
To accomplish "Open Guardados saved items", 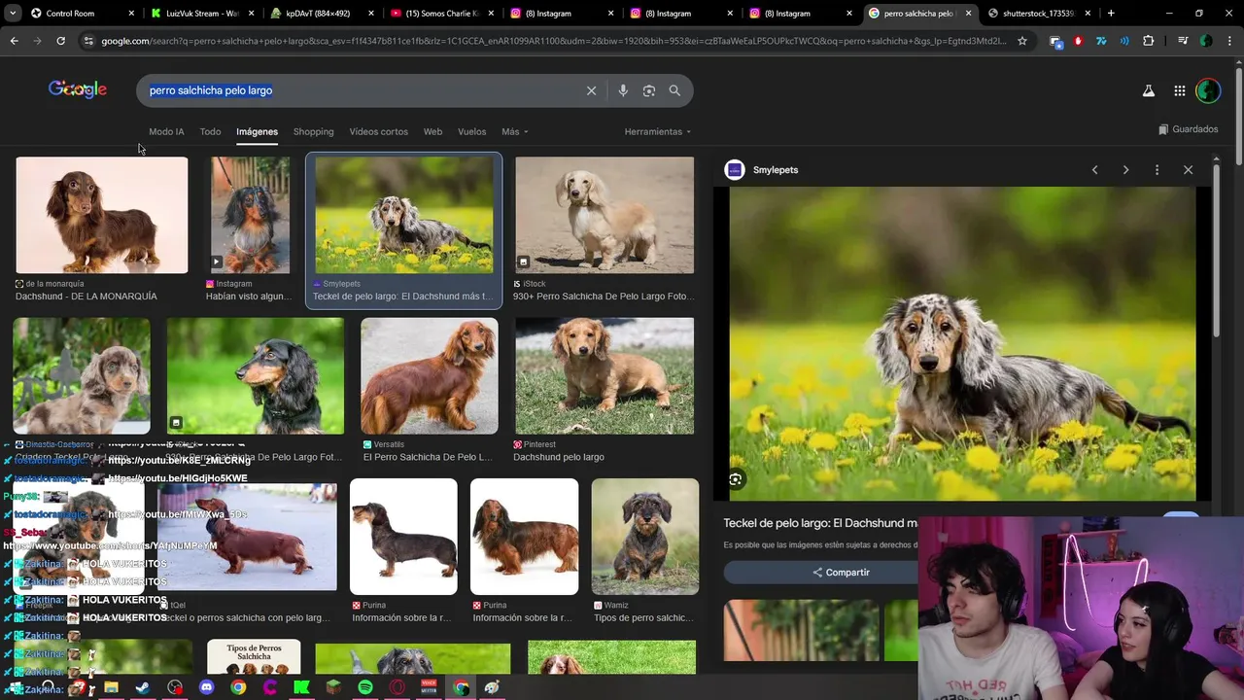I will pyautogui.click(x=1188, y=129).
